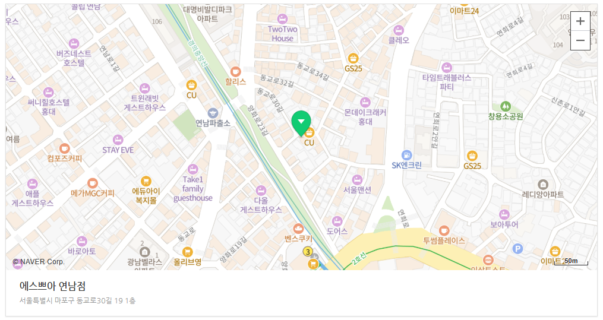Click the 연남파출소 police station icon
This screenshot has width=603, height=320.
(213, 113)
